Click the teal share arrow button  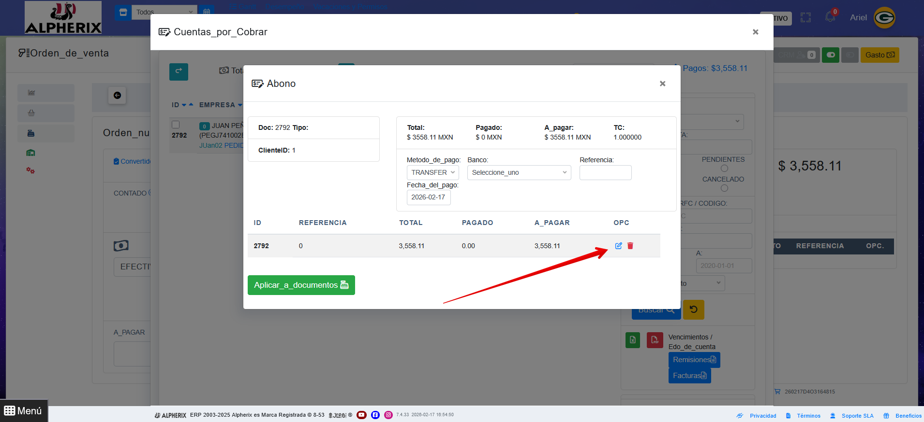(179, 71)
